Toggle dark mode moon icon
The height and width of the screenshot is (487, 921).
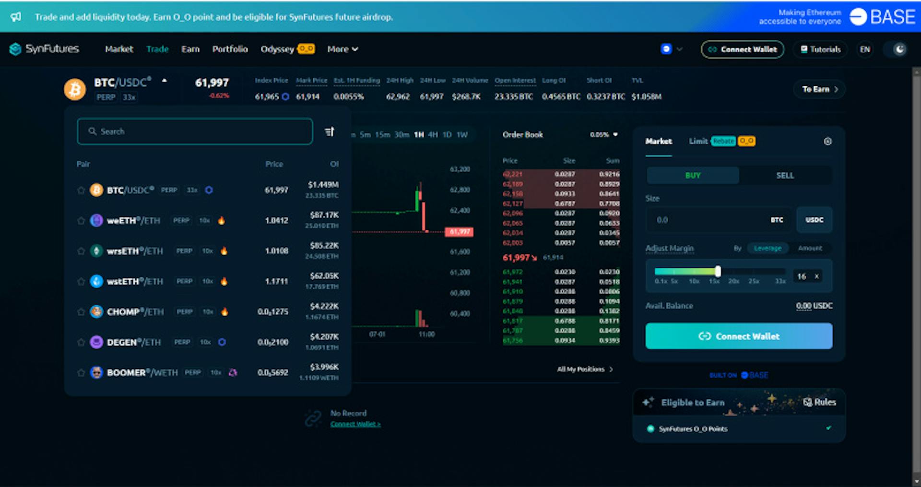click(x=900, y=49)
